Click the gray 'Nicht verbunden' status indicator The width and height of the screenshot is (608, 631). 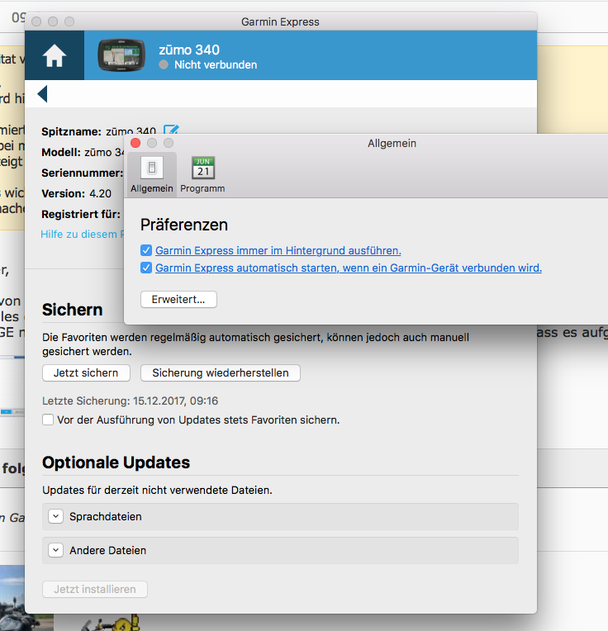click(x=164, y=64)
